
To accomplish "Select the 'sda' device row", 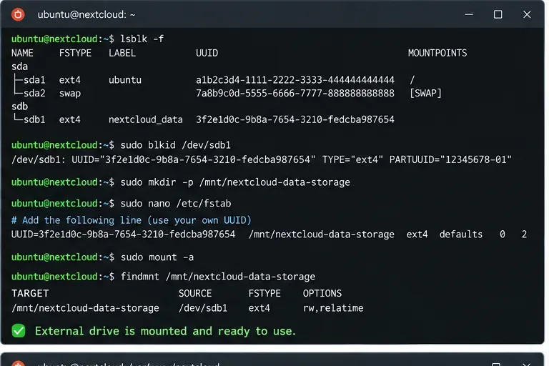I will 19,66.
